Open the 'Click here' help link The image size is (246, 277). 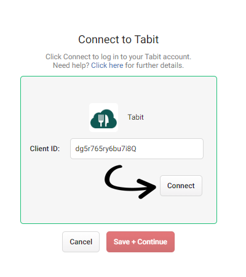pyautogui.click(x=107, y=65)
